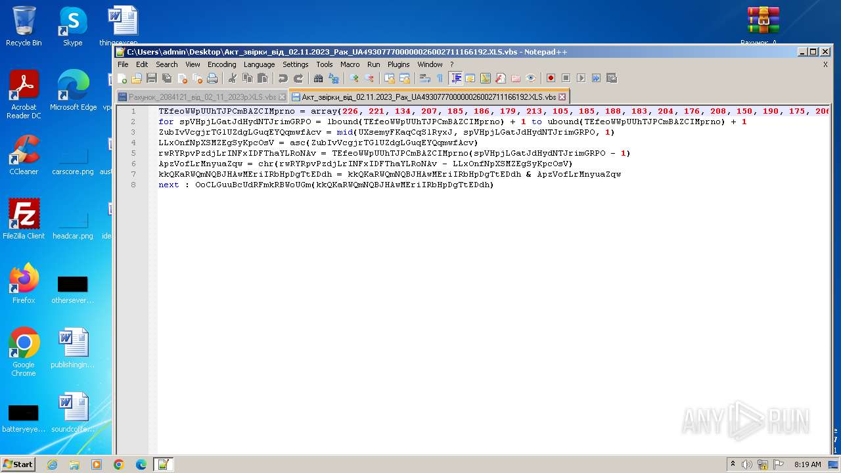Image resolution: width=841 pixels, height=473 pixels.
Task: Open FileZilla Client desktop icon
Action: click(24, 219)
